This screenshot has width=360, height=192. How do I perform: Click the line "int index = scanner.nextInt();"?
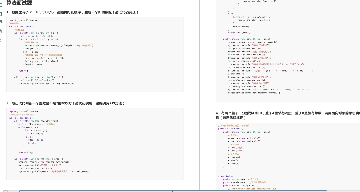[246, 67]
